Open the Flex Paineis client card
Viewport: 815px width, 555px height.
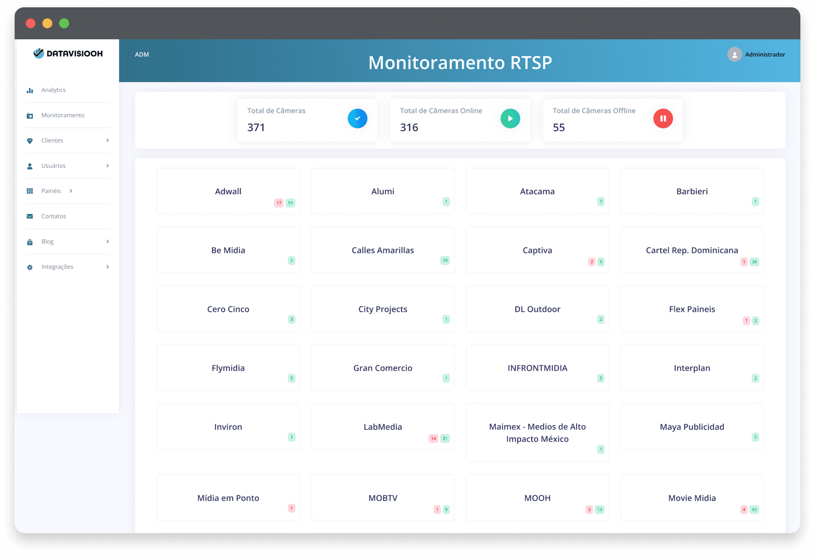click(692, 309)
